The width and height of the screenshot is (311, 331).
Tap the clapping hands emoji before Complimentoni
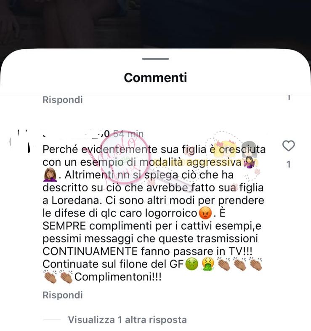tap(66, 277)
